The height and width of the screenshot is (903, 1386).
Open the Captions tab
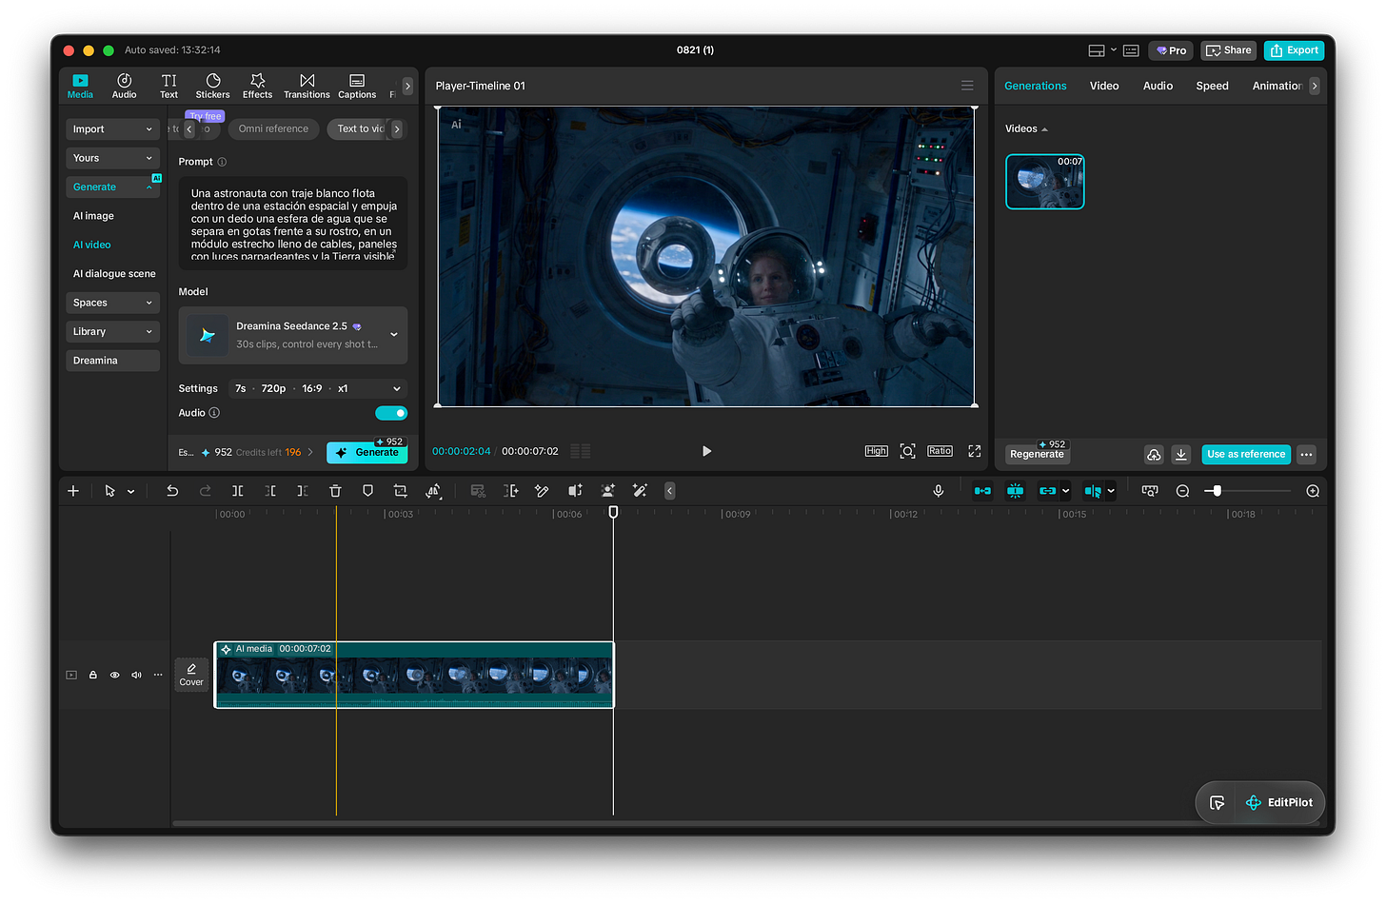[357, 86]
